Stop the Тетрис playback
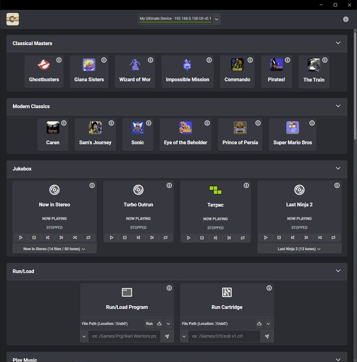 (x=202, y=238)
